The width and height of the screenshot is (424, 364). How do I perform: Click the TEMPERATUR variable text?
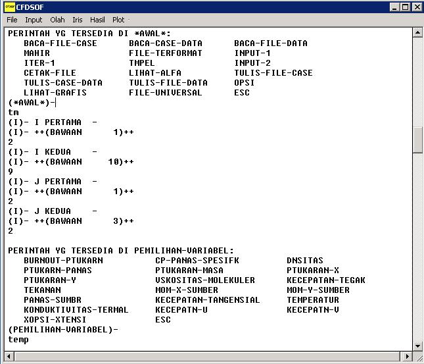coord(313,300)
